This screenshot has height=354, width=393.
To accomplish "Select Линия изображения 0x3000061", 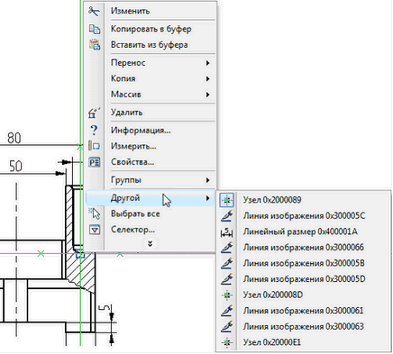I will pyautogui.click(x=304, y=311).
